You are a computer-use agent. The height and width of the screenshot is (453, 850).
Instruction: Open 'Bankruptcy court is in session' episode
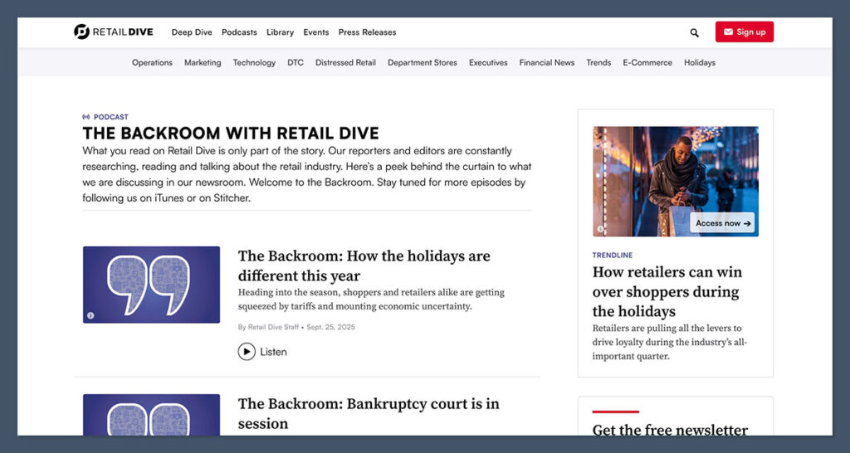coord(369,413)
